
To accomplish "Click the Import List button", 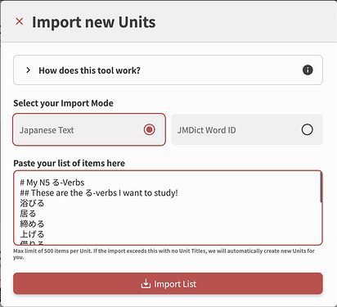I will tap(168, 283).
